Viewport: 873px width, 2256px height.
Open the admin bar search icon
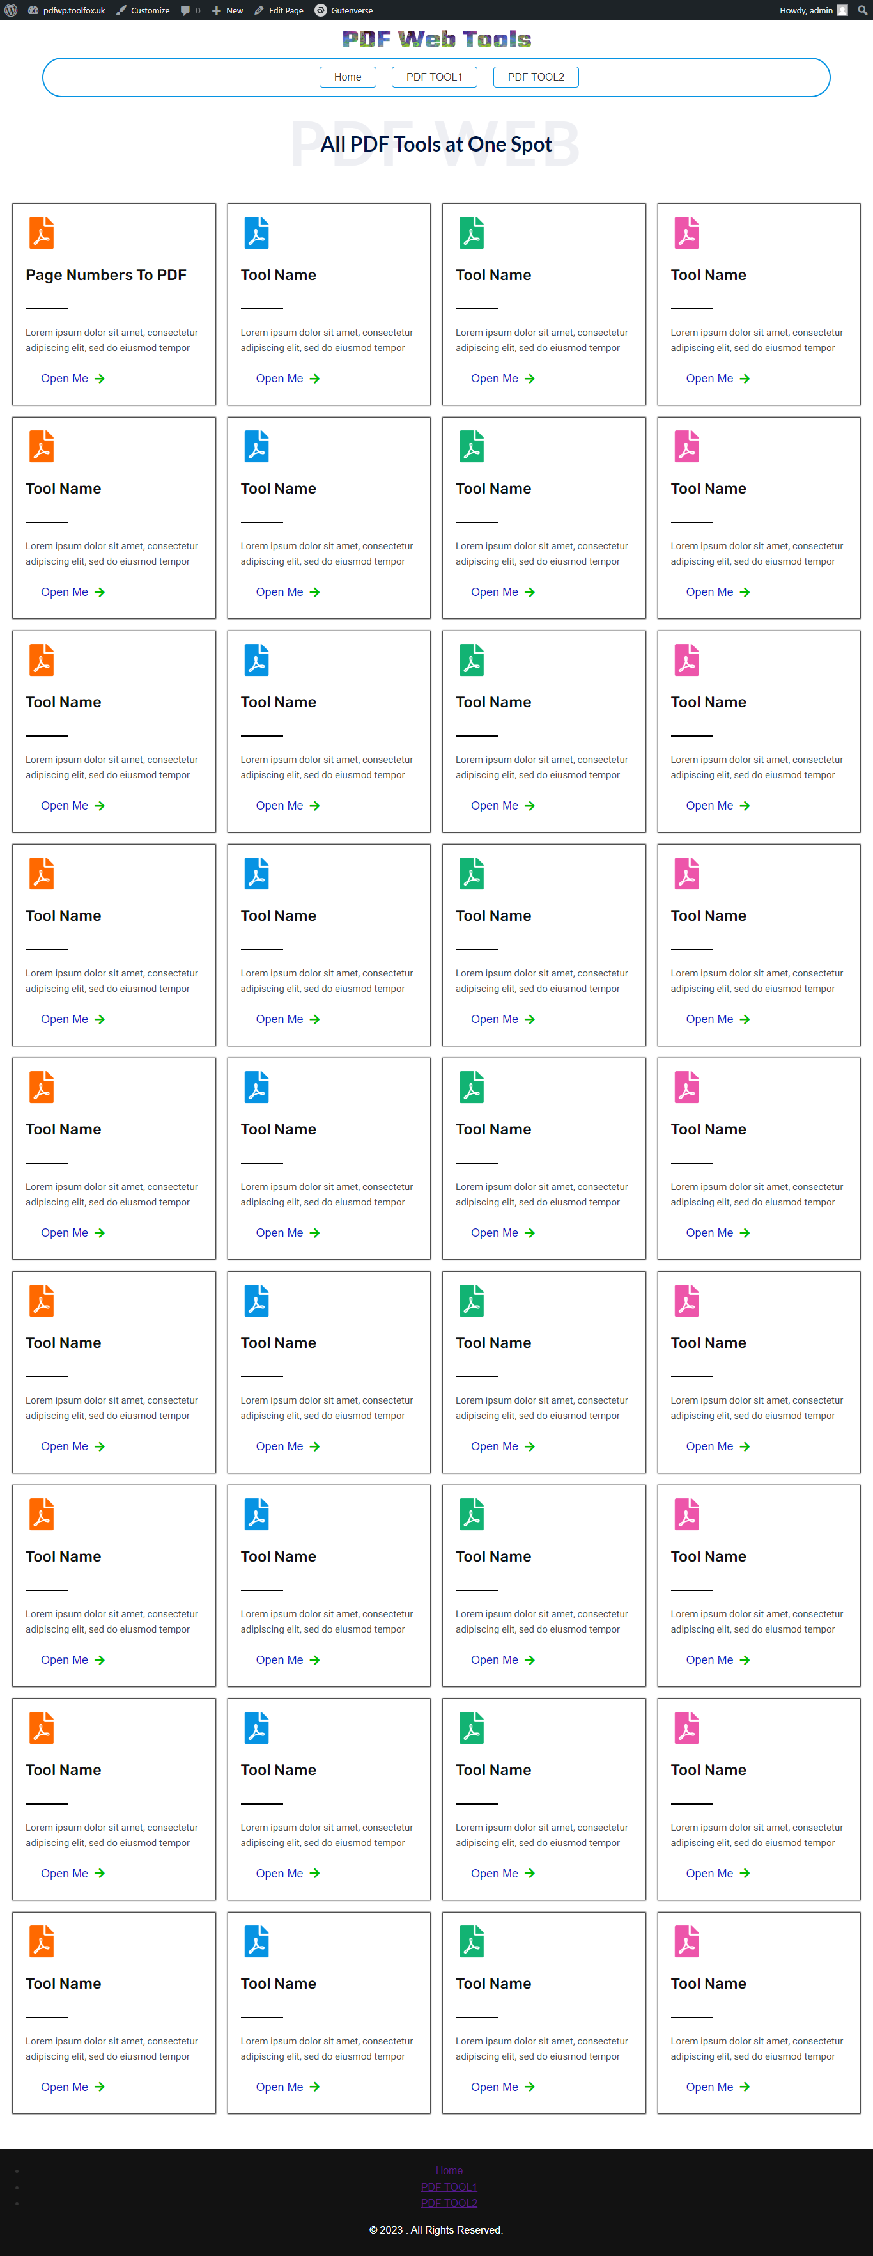pyautogui.click(x=861, y=10)
